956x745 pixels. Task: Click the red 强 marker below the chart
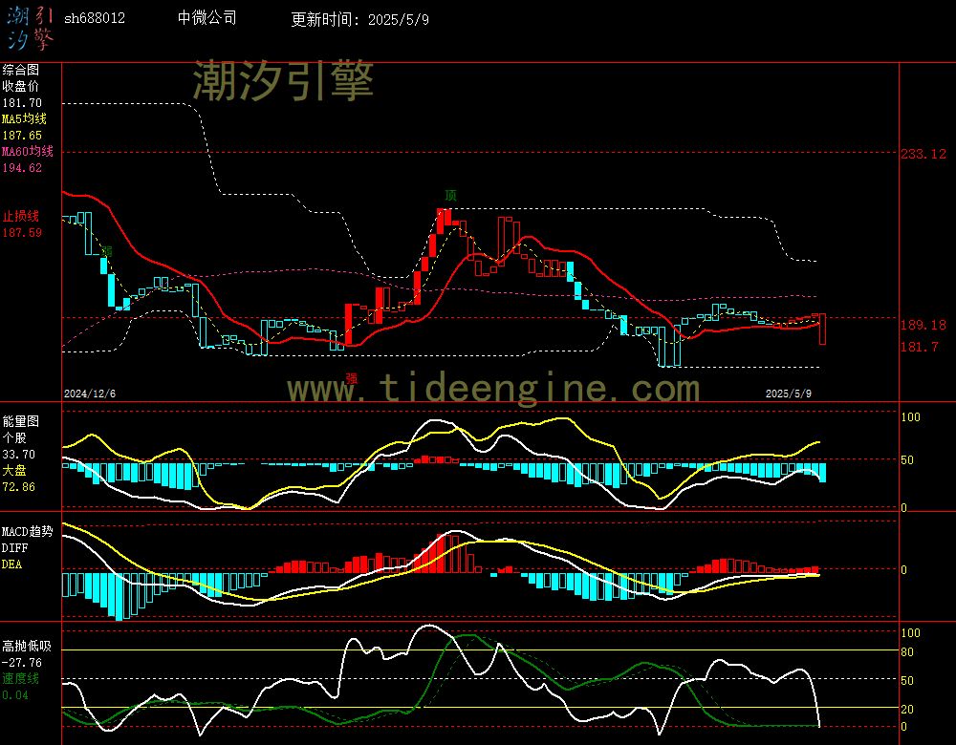352,378
